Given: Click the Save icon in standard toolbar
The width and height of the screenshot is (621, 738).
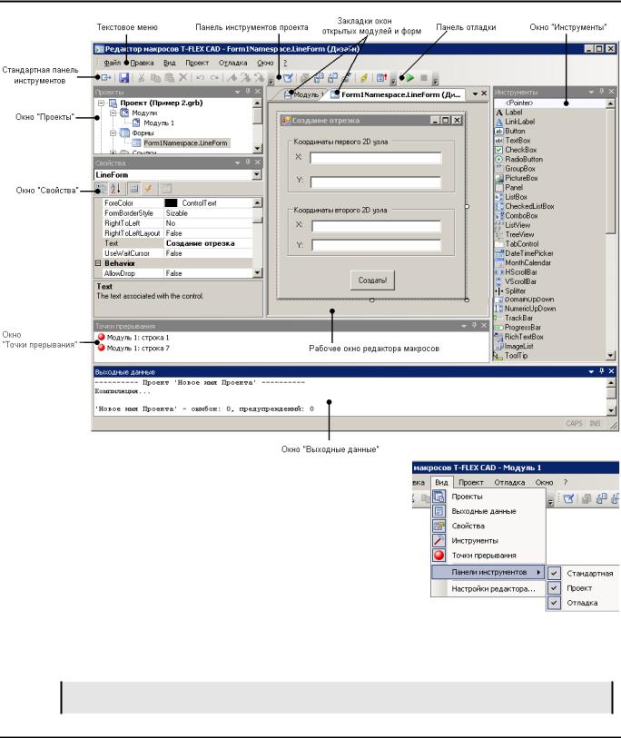Looking at the screenshot, I should (x=123, y=78).
